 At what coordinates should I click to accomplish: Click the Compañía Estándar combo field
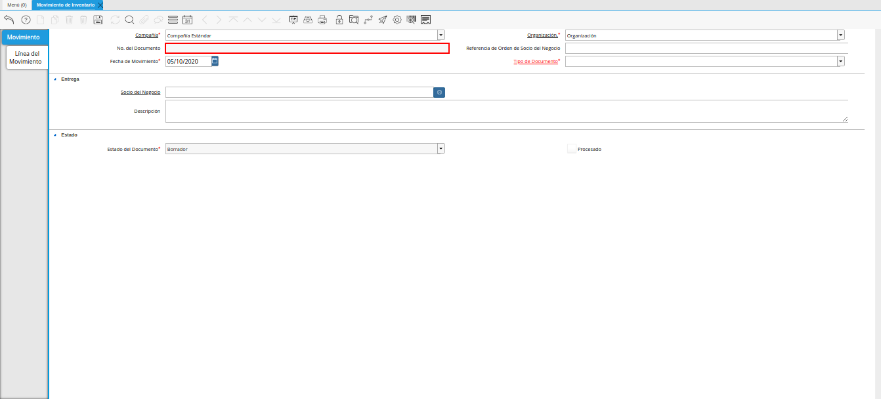point(301,35)
